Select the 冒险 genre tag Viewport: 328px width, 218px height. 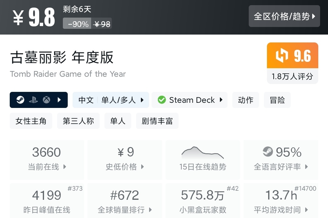tap(277, 100)
